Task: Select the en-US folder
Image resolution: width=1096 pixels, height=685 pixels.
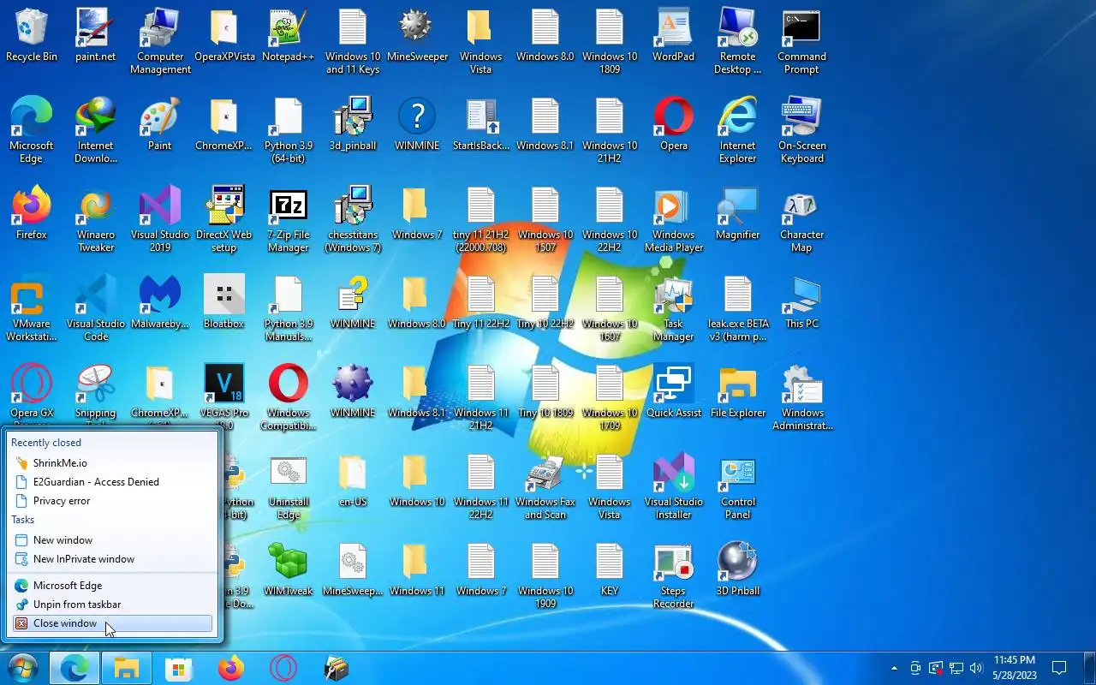Action: [x=353, y=481]
